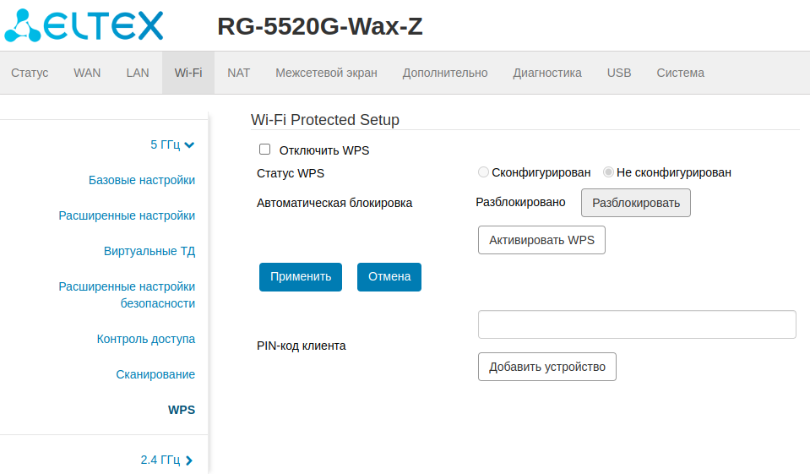Click the Добавить устройство button
Image resolution: width=810 pixels, height=474 pixels.
pos(547,367)
